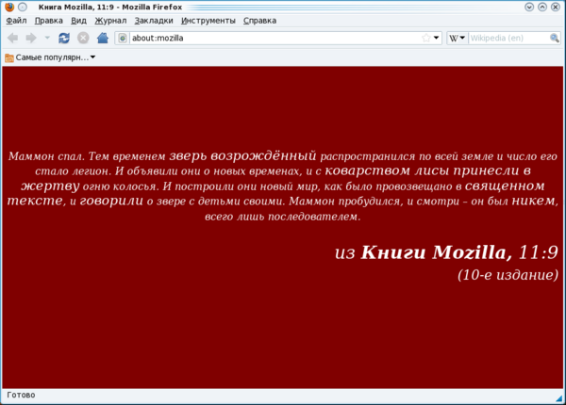Go to the Home page
Screen dimensions: 566x405
click(102, 39)
